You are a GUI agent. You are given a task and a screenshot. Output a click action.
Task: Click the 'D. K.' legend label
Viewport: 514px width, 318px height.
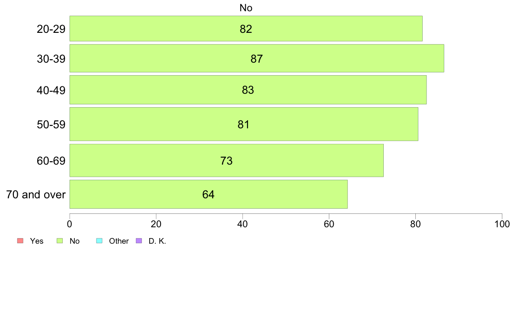(x=157, y=241)
